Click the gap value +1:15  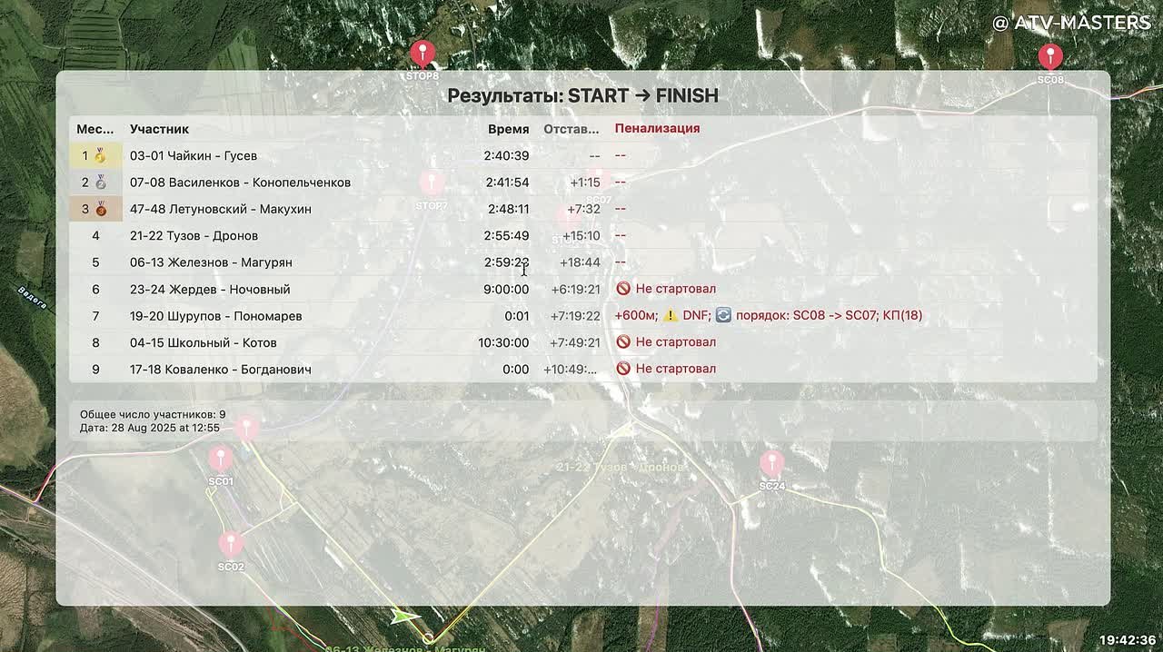tap(585, 182)
